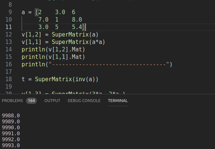Click SuperMatrix(a) on line 12

(x=75, y=35)
